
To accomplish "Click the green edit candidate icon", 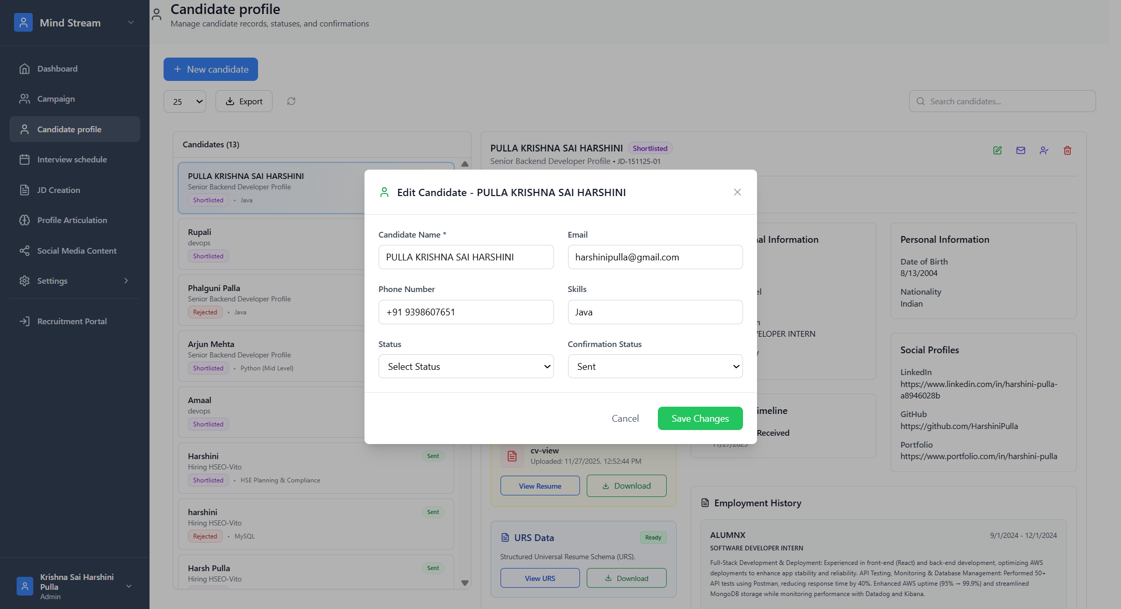I will [997, 150].
